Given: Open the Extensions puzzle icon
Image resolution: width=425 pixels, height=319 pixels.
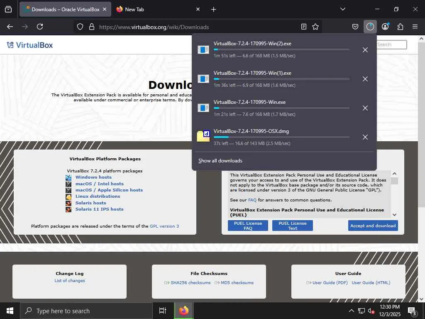Looking at the screenshot, I should coord(400,27).
